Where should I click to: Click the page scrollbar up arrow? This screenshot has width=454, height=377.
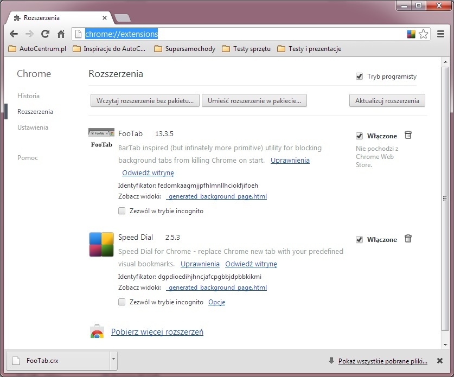445,62
